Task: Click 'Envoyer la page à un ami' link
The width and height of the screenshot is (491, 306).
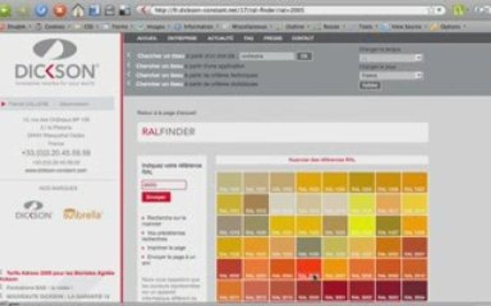Action: pyautogui.click(x=168, y=260)
